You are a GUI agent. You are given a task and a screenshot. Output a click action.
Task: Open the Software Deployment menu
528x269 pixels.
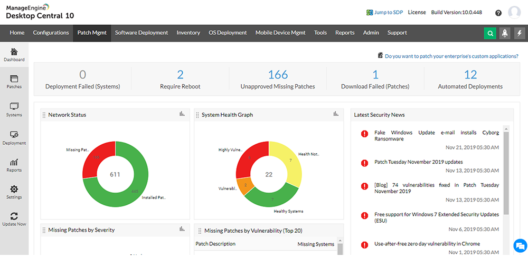[142, 33]
